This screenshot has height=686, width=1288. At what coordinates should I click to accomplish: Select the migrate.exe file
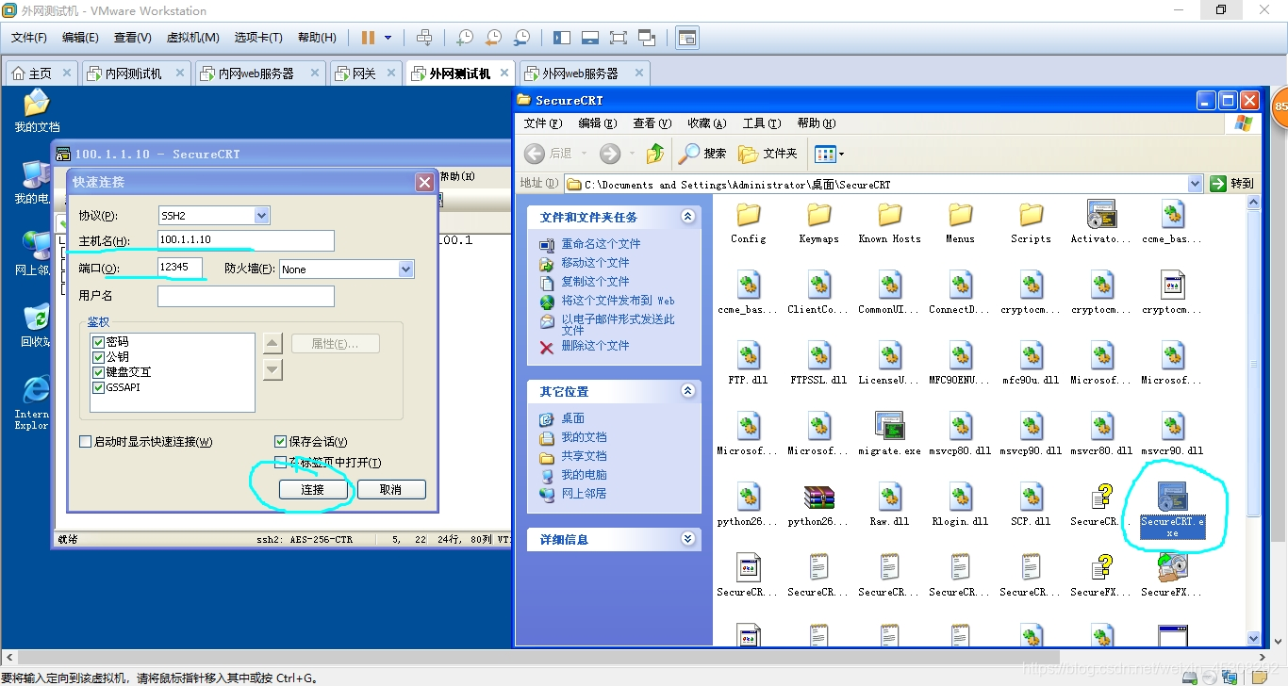pyautogui.click(x=889, y=434)
